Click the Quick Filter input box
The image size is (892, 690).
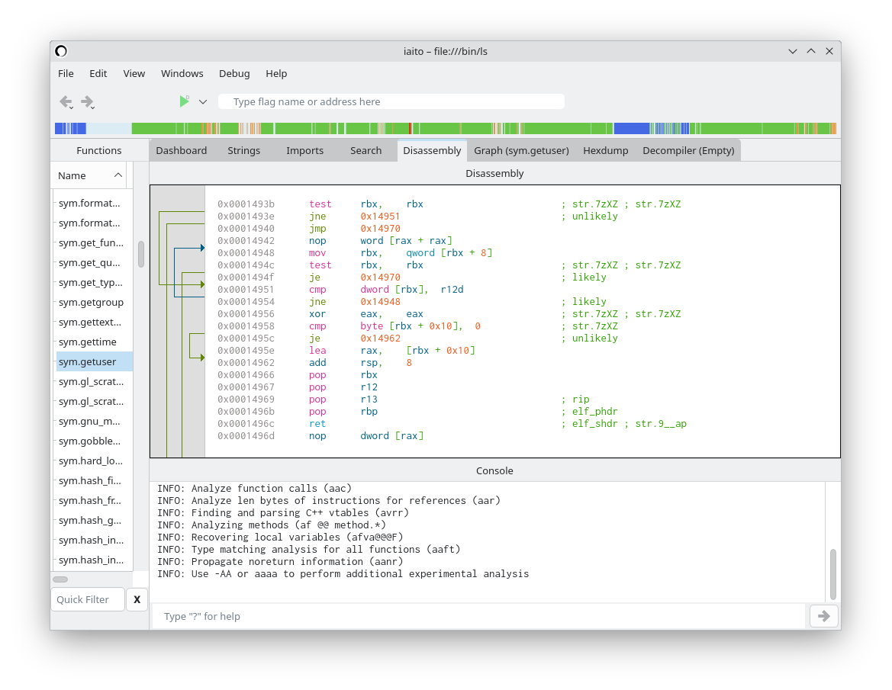[88, 599]
